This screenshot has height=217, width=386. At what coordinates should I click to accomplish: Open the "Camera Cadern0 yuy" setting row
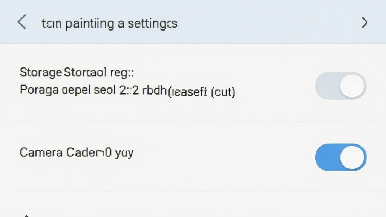pos(193,156)
